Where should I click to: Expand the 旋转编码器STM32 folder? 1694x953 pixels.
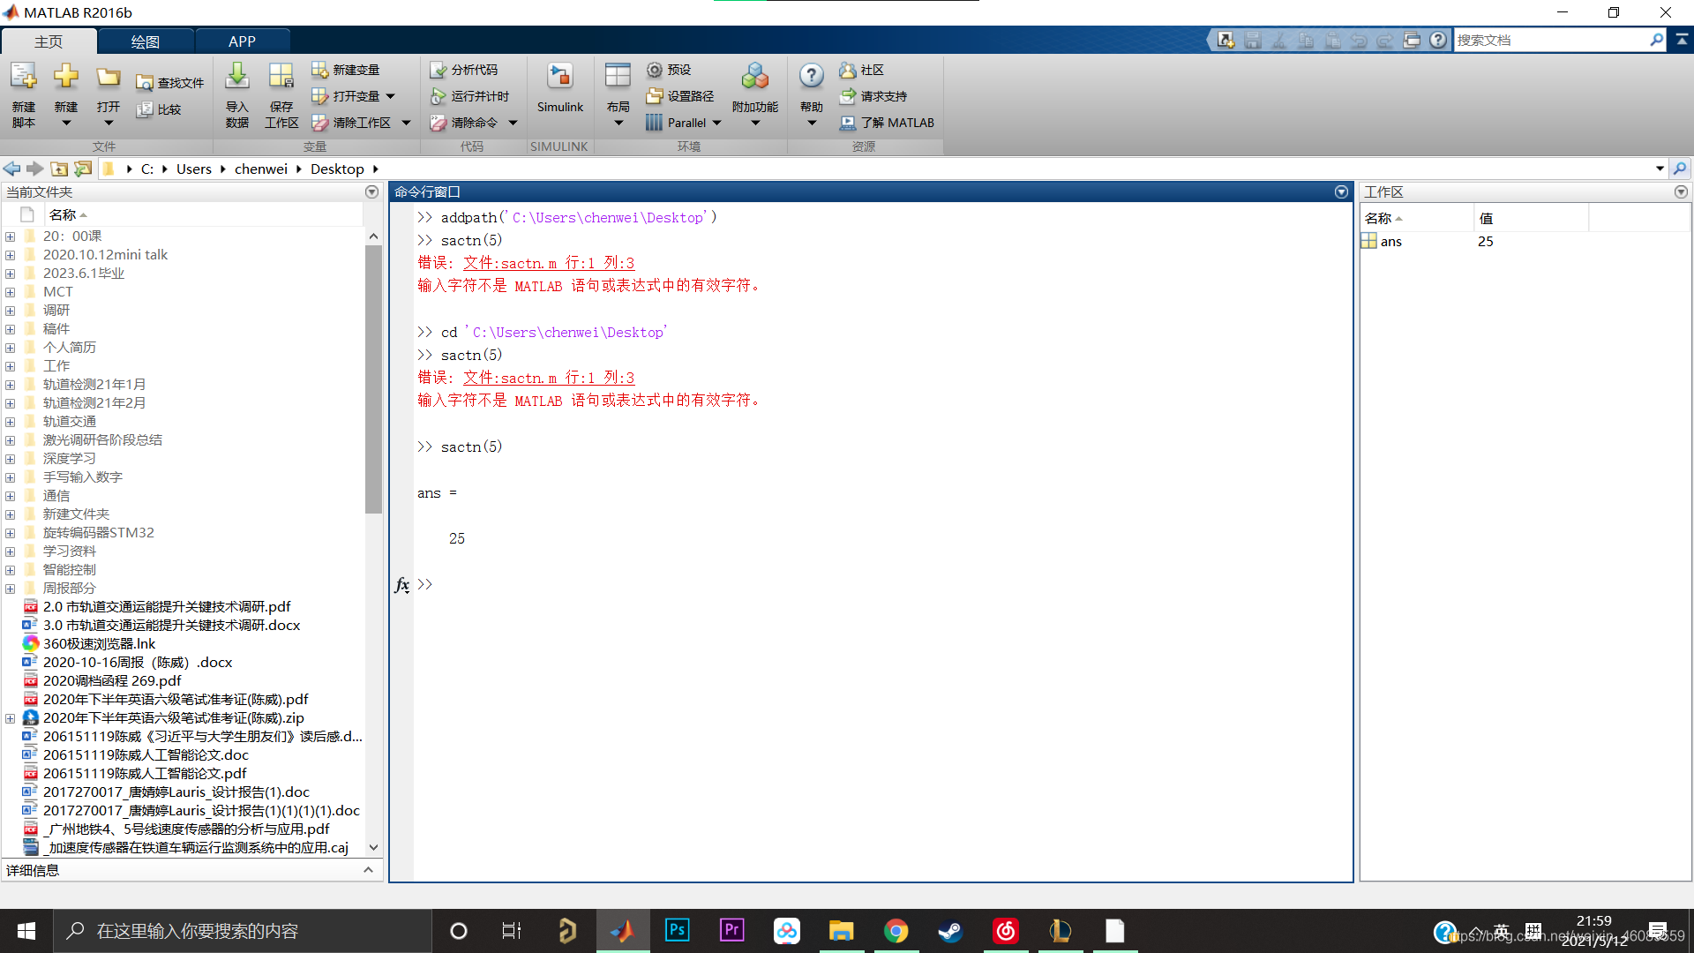point(10,533)
